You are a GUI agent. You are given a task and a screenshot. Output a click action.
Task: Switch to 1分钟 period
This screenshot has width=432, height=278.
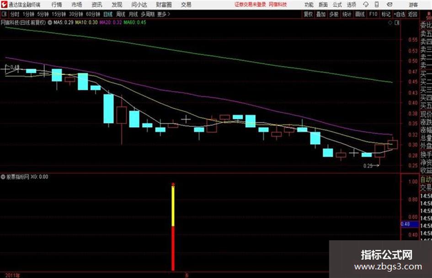coord(28,14)
